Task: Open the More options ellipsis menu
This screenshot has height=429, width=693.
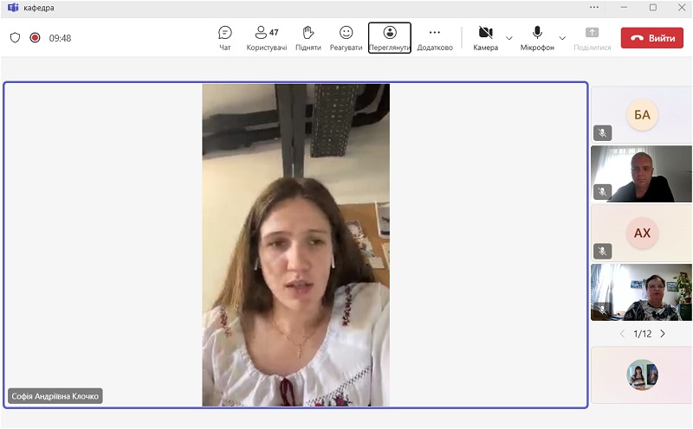Action: (435, 37)
